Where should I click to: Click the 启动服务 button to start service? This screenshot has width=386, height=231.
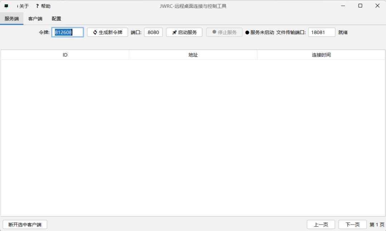click(184, 32)
